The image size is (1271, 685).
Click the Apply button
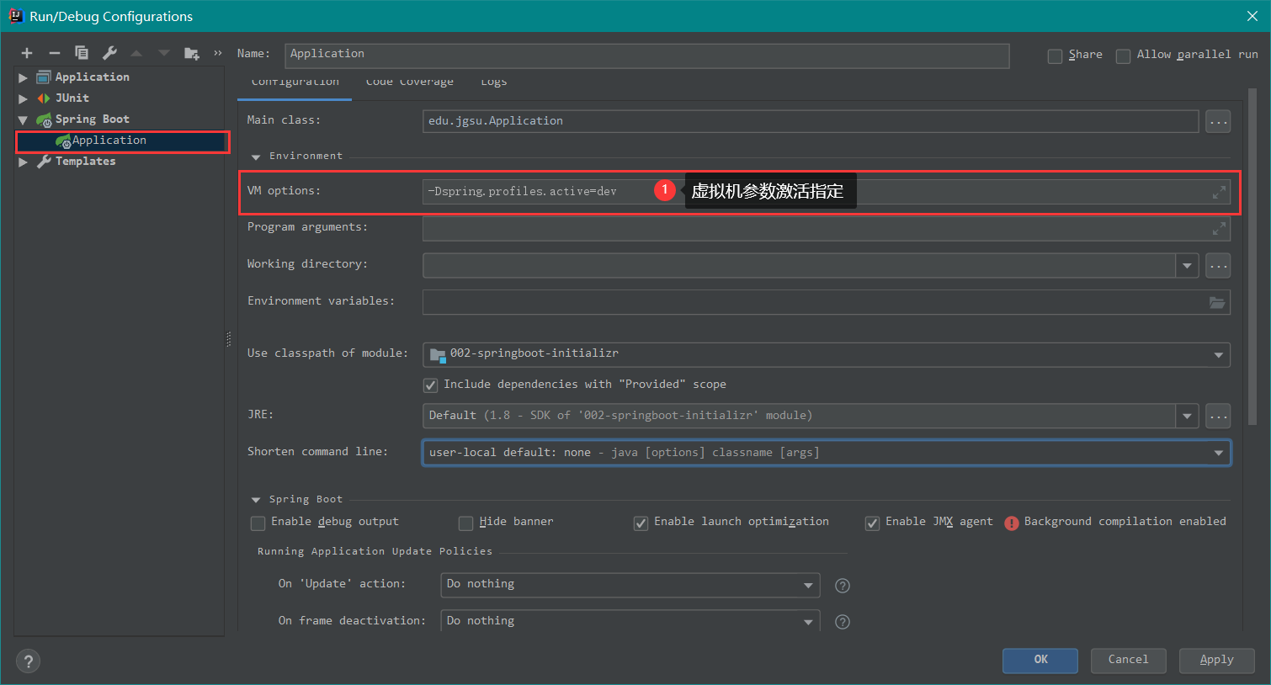(1216, 660)
